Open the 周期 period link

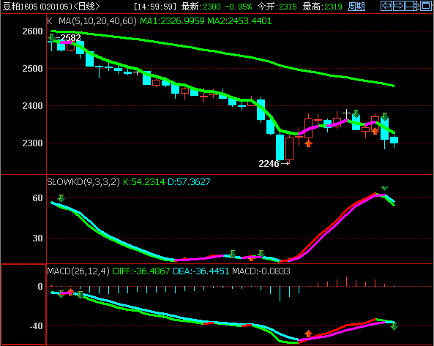tap(356, 7)
